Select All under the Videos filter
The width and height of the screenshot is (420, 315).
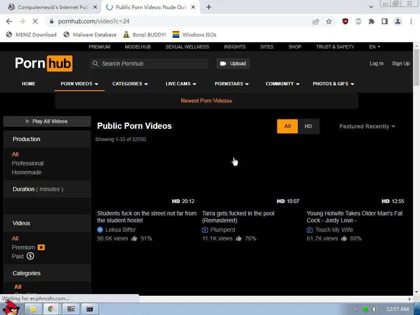[15, 238]
